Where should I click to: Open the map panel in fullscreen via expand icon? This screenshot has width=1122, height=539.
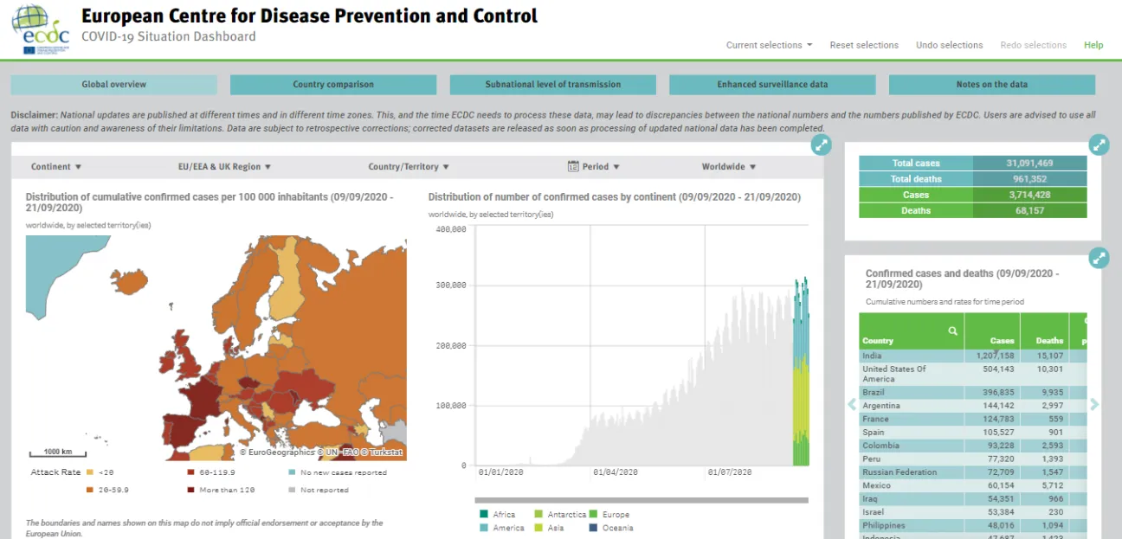pos(821,144)
